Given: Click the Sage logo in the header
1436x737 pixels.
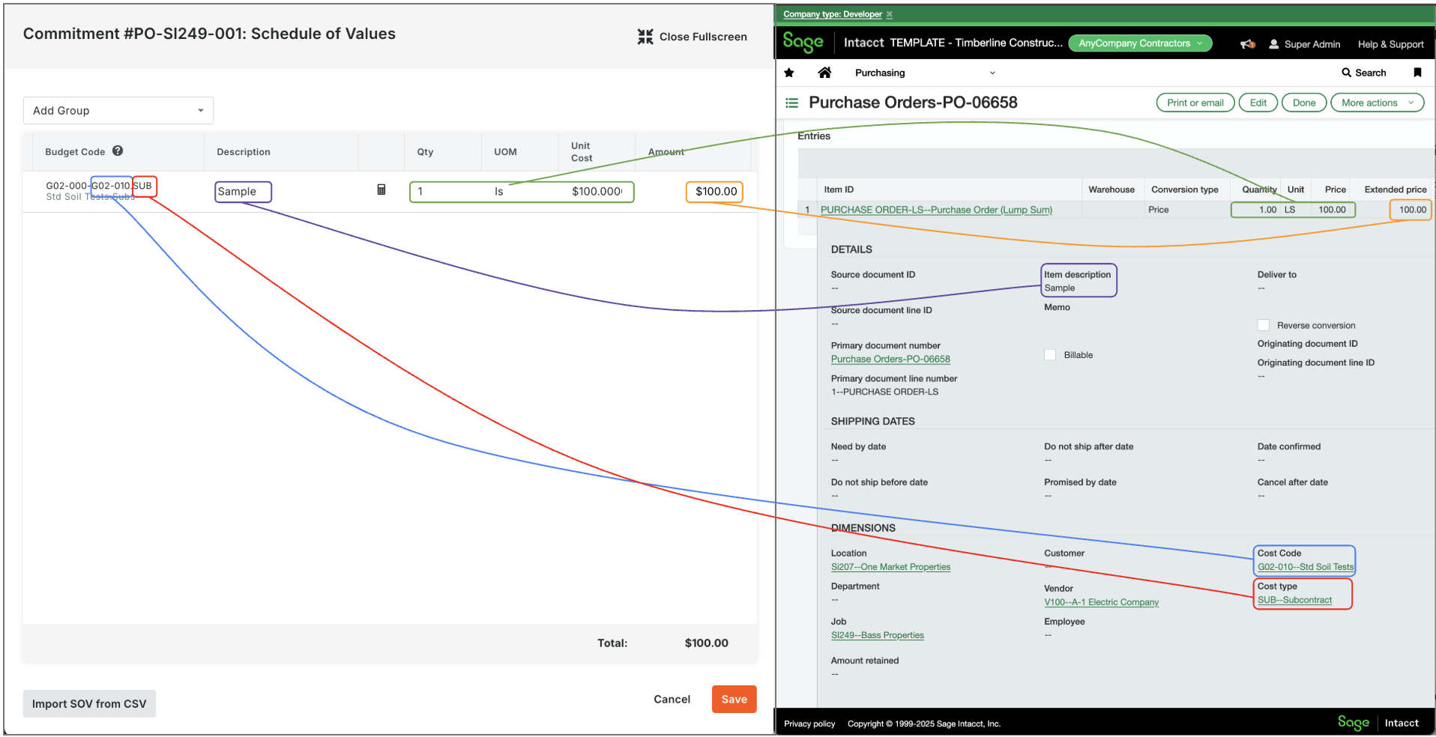Looking at the screenshot, I should pos(802,43).
